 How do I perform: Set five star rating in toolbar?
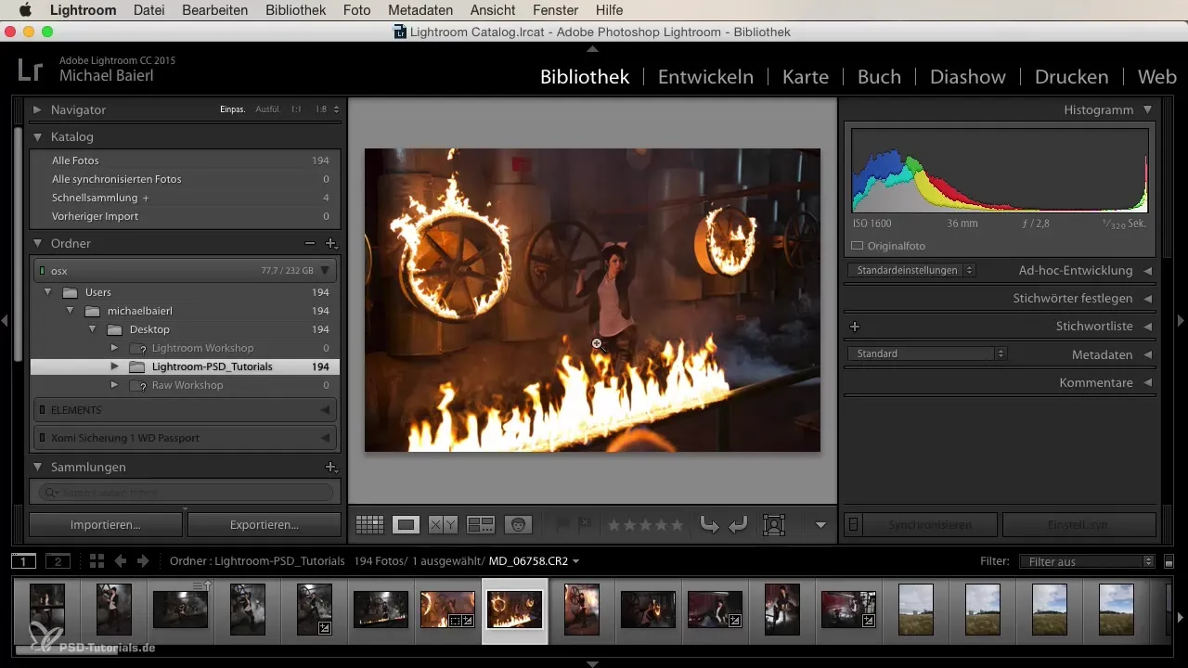(677, 525)
